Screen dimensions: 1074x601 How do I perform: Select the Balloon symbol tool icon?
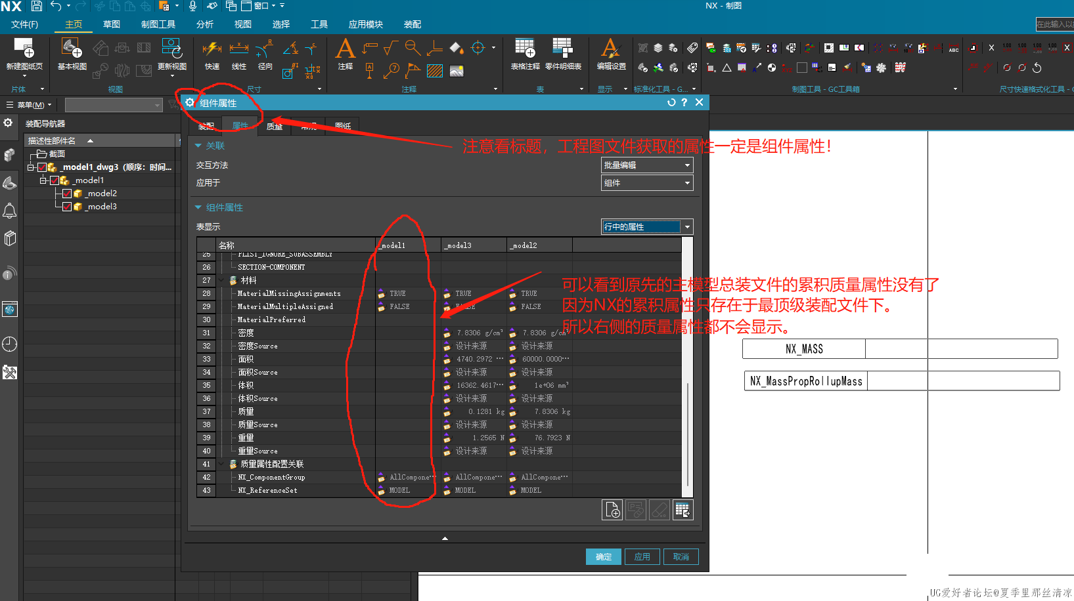392,70
